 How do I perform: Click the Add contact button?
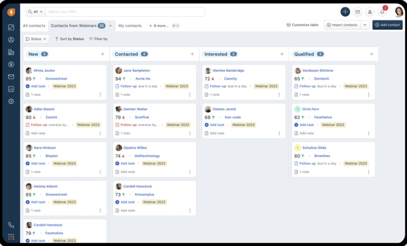coord(387,25)
